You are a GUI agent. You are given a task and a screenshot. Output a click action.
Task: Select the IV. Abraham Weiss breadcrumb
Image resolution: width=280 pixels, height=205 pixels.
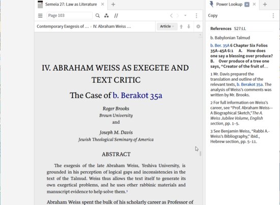[x=112, y=26]
